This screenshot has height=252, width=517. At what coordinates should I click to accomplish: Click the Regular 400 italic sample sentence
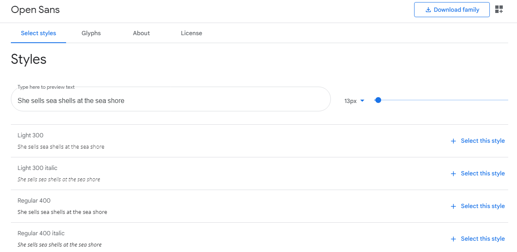(60, 245)
